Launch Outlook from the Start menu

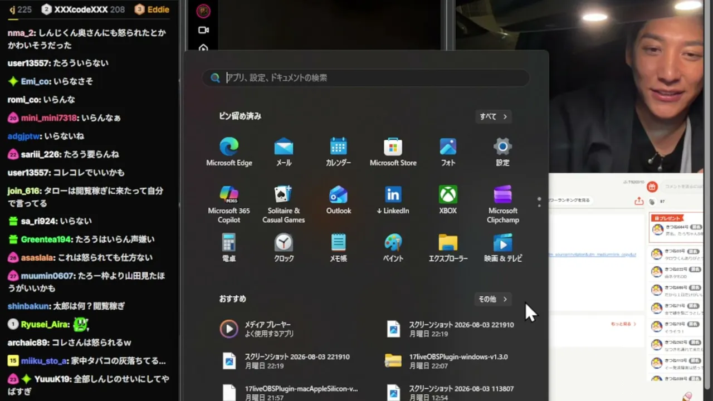[x=338, y=199]
